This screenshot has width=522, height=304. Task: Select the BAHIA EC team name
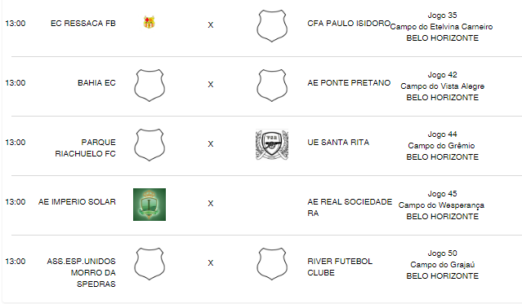pyautogui.click(x=96, y=83)
